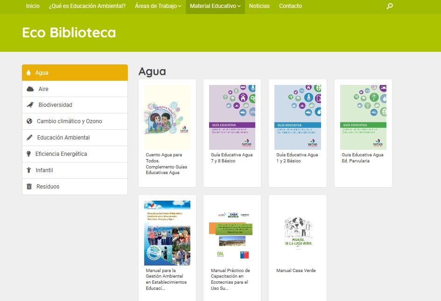
Task: Activate the Residuos filter in the sidebar
Action: 47,186
